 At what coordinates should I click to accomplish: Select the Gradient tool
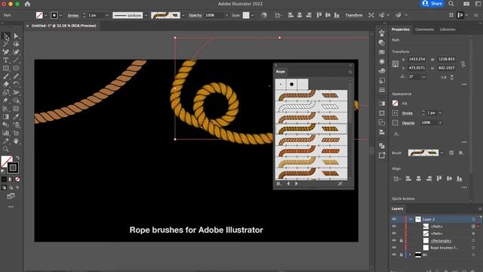pyautogui.click(x=5, y=116)
